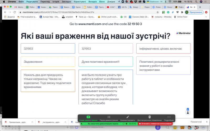
Task: Click the W extension icon
Action: [x=177, y=12]
